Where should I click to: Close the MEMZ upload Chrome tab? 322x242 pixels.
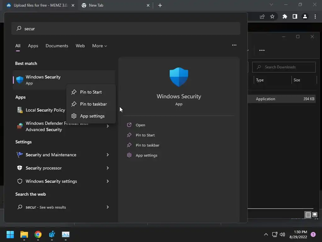(73, 5)
